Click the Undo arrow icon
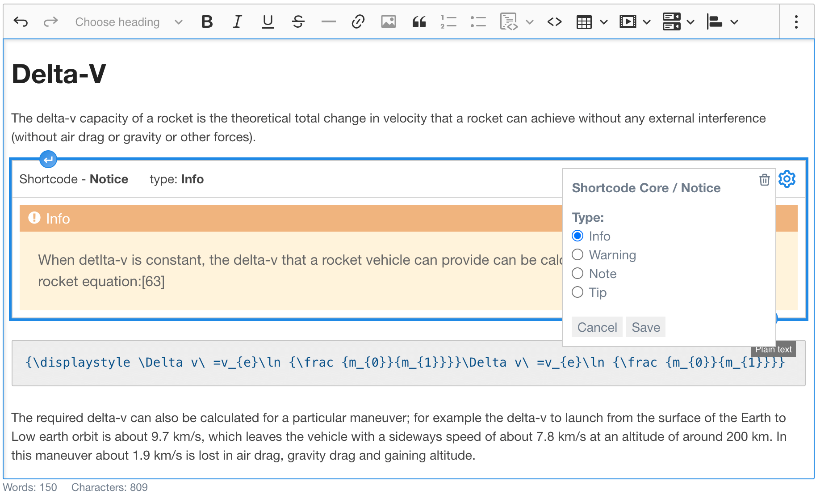This screenshot has width=816, height=499. click(x=21, y=21)
